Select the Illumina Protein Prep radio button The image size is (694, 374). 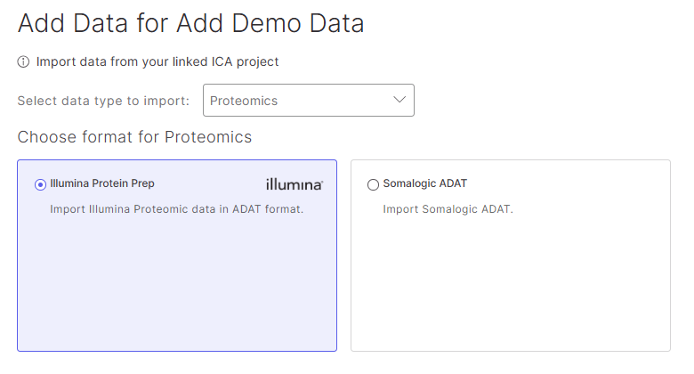coord(40,184)
